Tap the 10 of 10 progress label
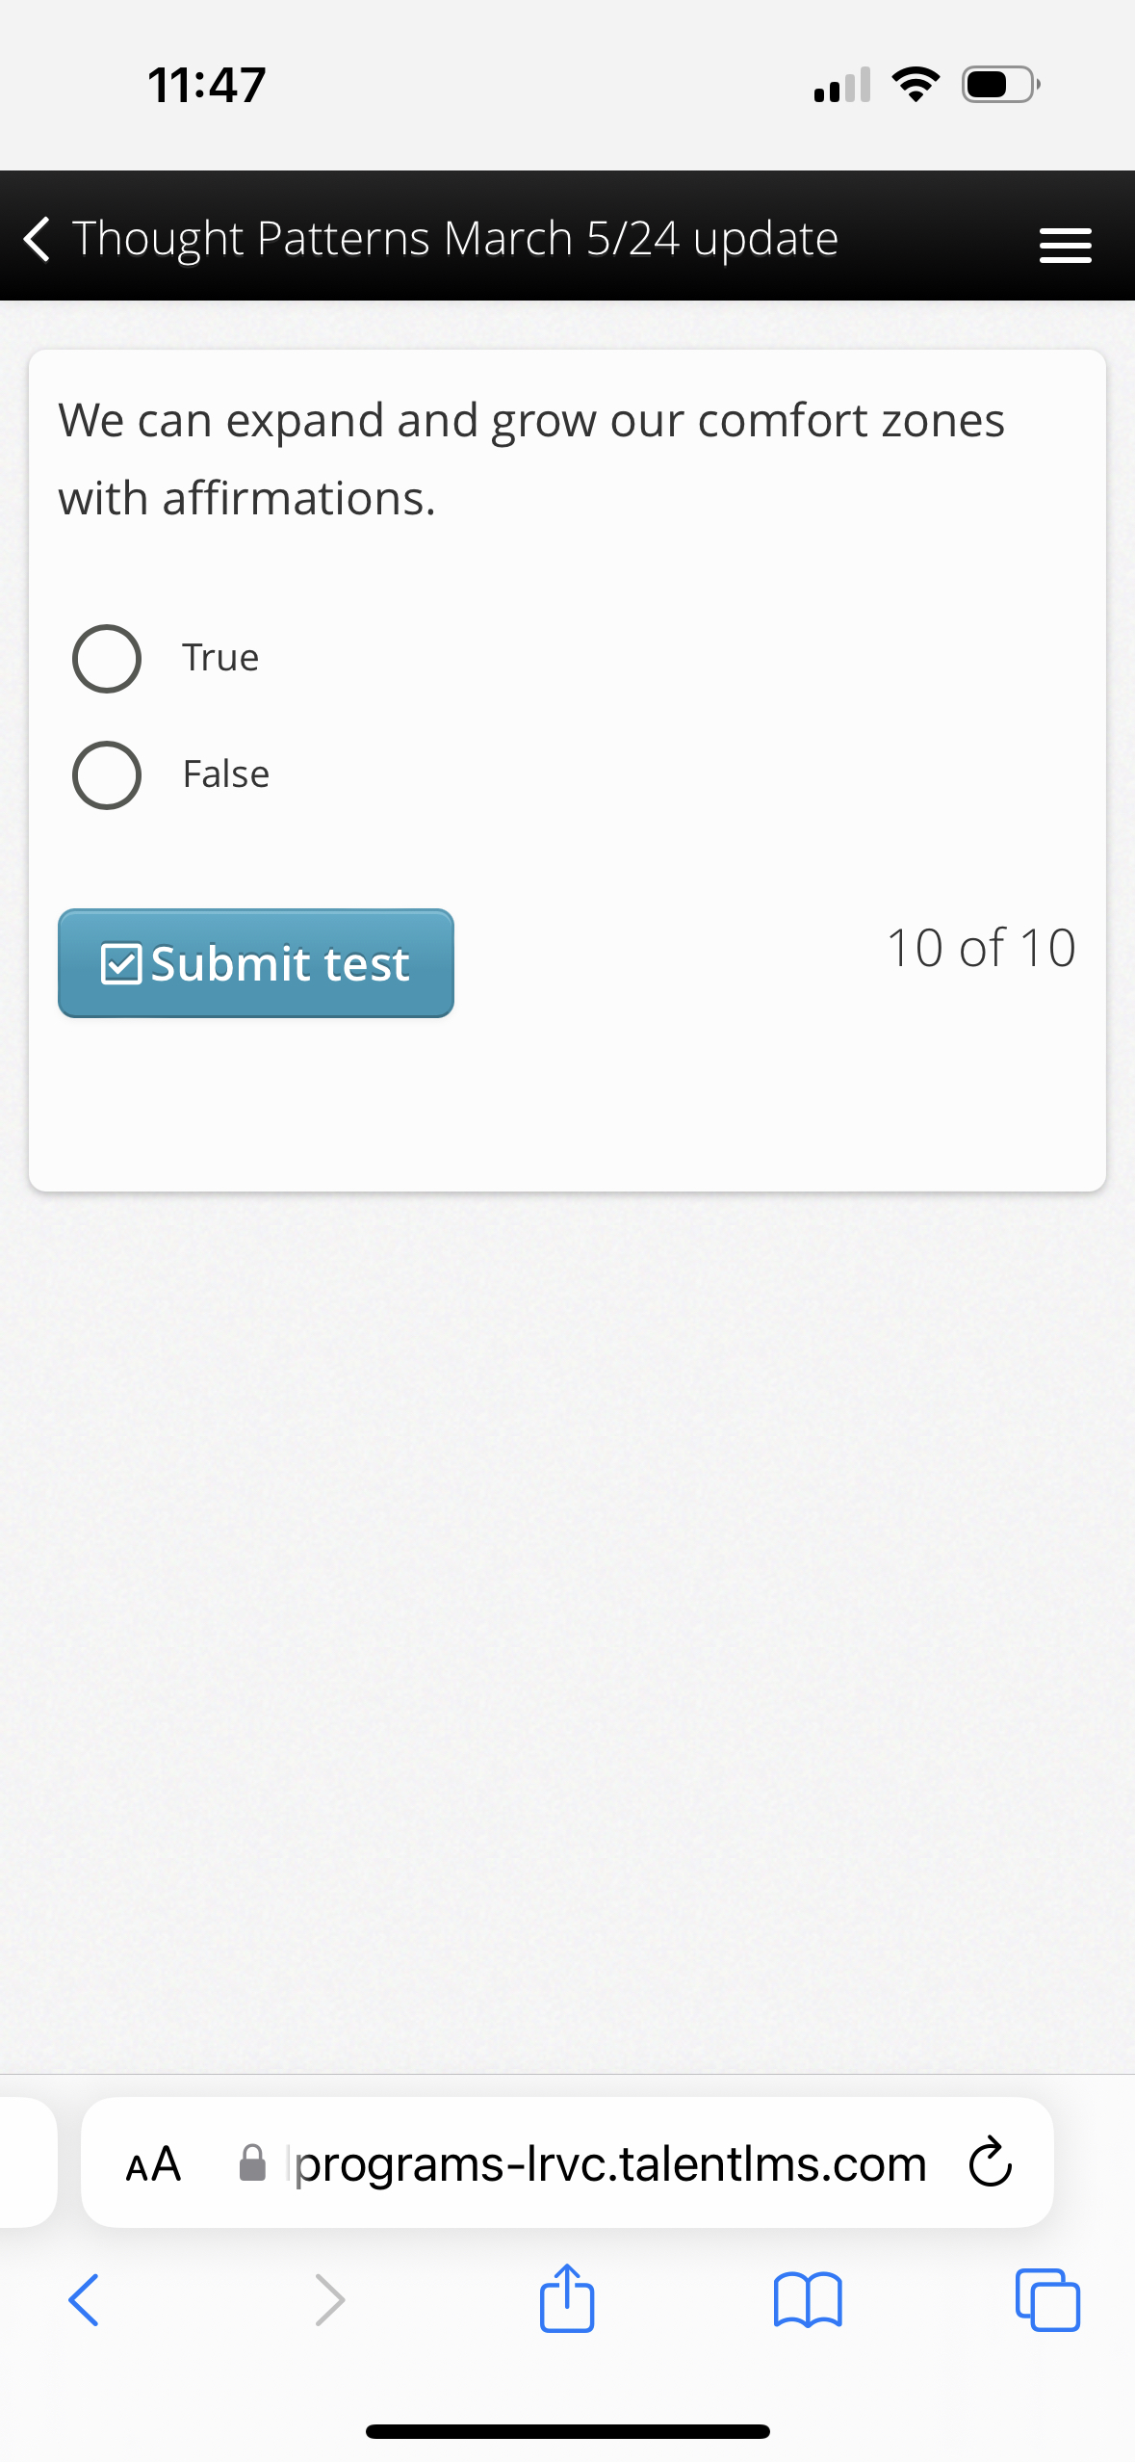 (980, 947)
